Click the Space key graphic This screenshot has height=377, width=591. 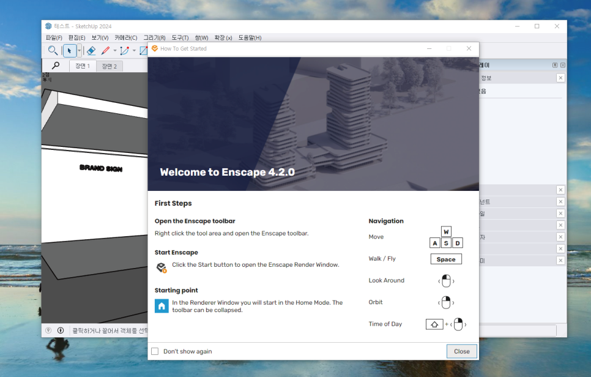click(x=446, y=259)
